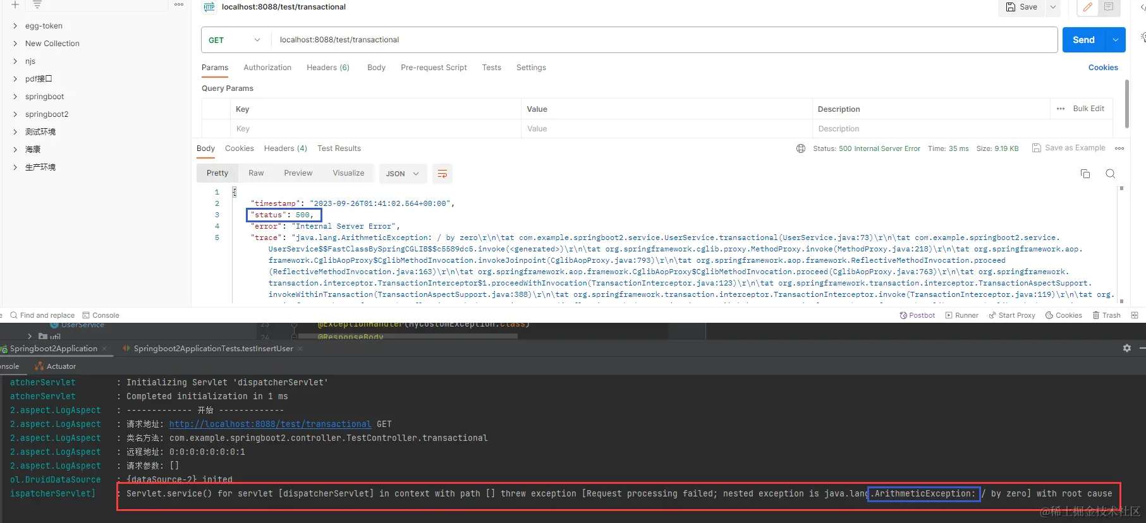Open the request Settings tab

(531, 68)
